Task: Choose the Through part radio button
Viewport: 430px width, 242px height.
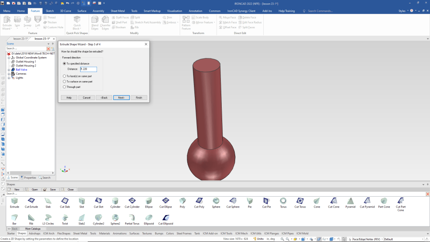Action: point(64,87)
